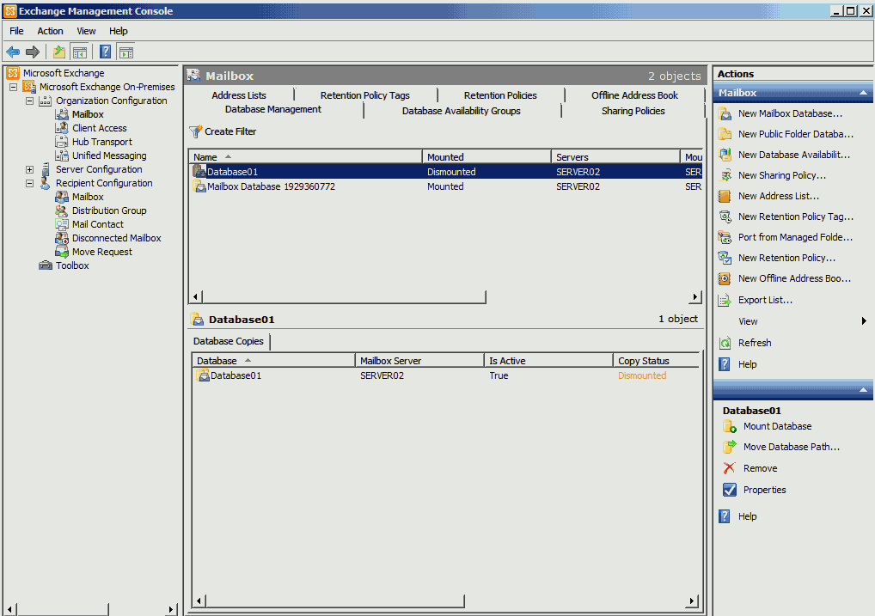The image size is (875, 616).
Task: Switch to the Retention Policies tab
Action: tap(500, 95)
